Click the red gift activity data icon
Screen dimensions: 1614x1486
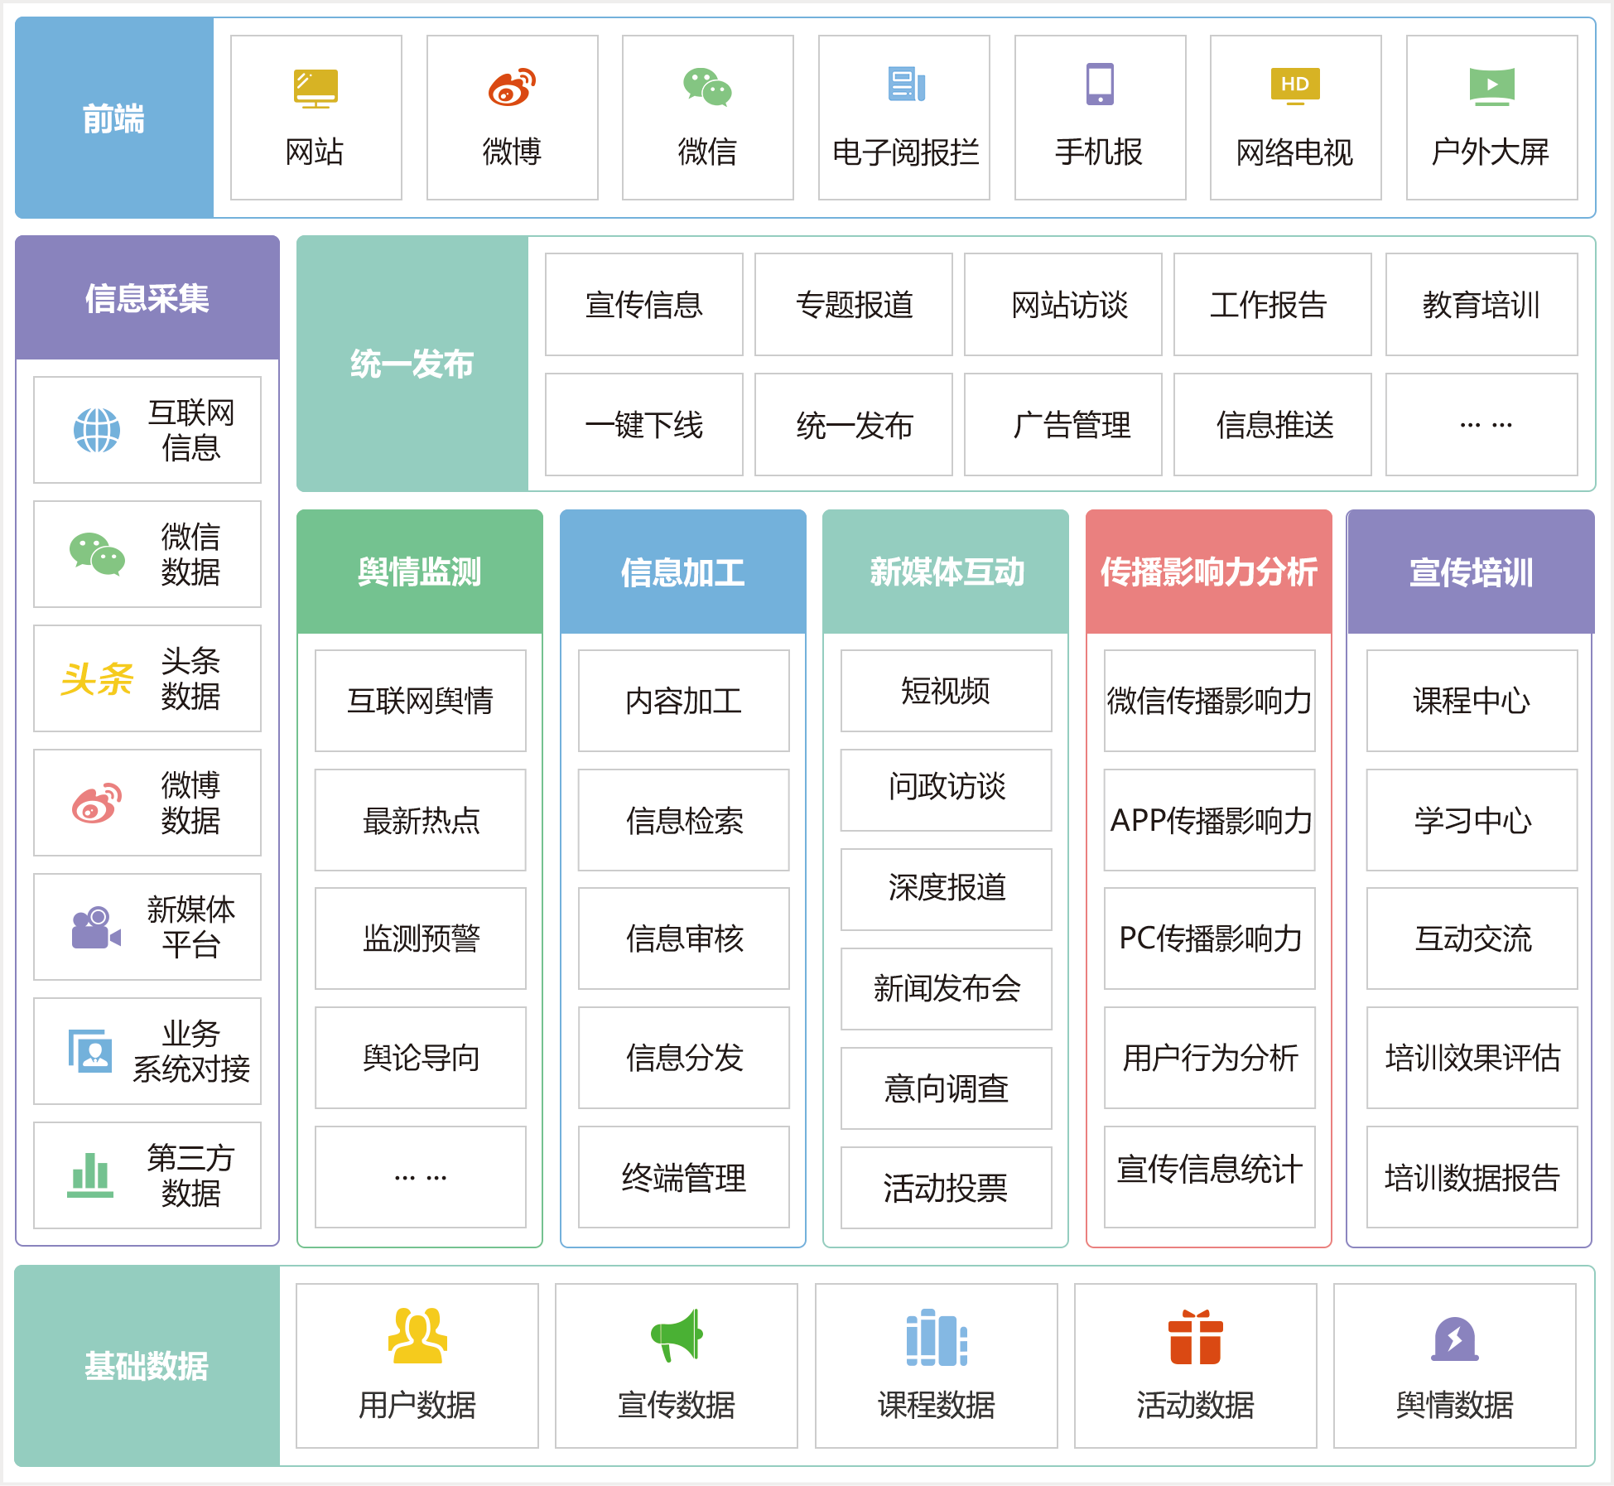point(1195,1337)
